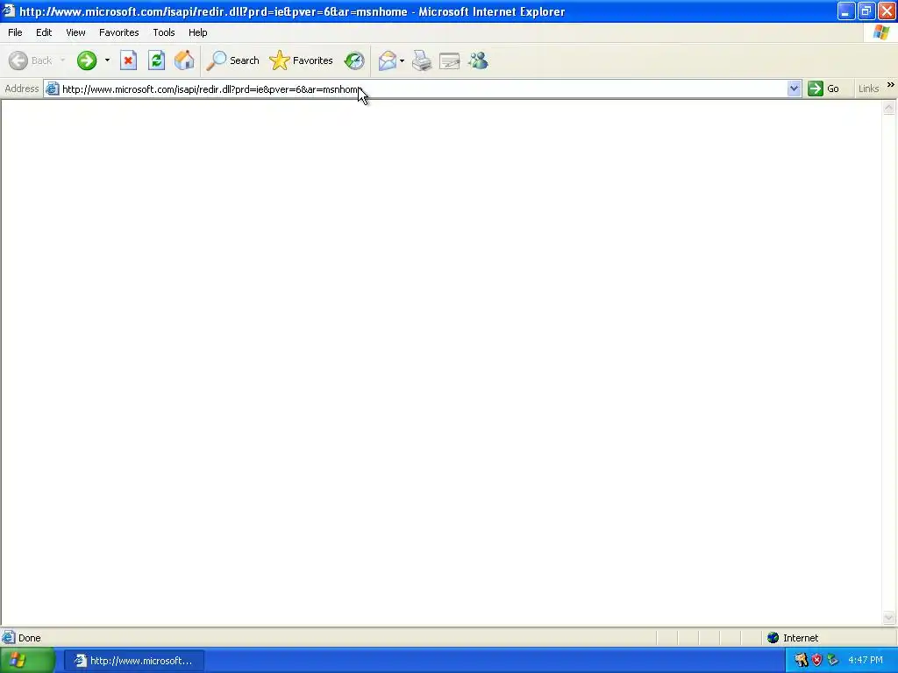Click the Go button

tap(823, 89)
